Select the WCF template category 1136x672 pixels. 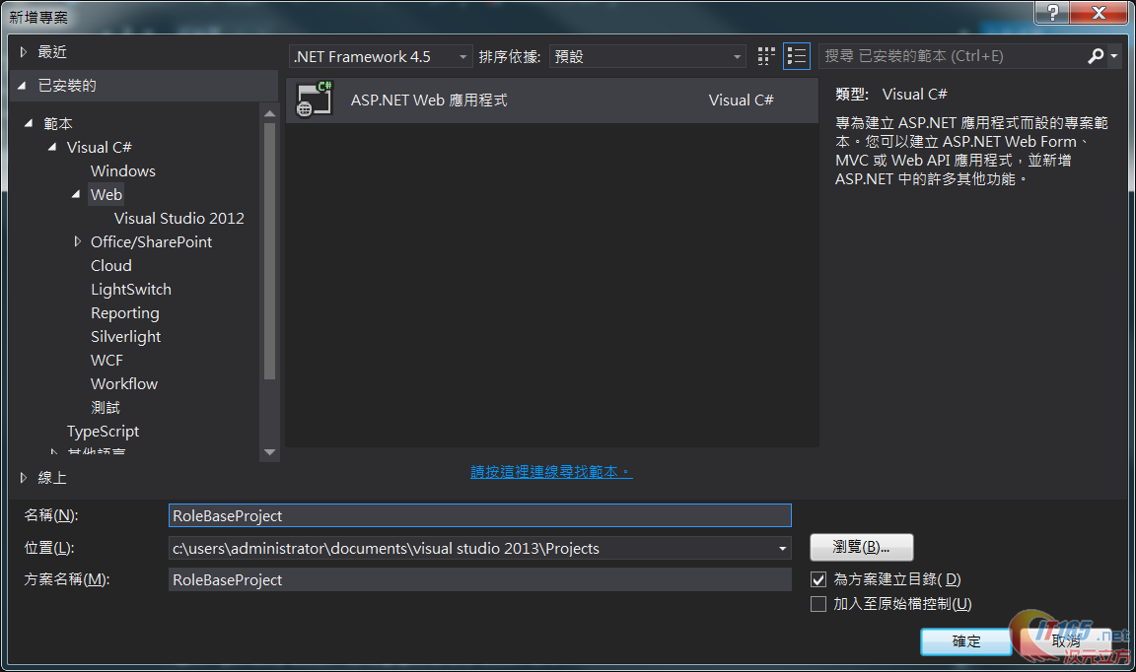106,361
